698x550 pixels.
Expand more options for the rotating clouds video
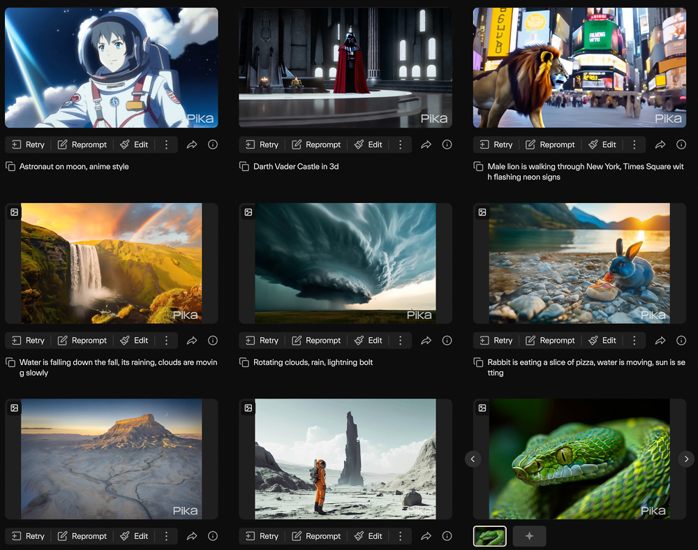coord(400,341)
